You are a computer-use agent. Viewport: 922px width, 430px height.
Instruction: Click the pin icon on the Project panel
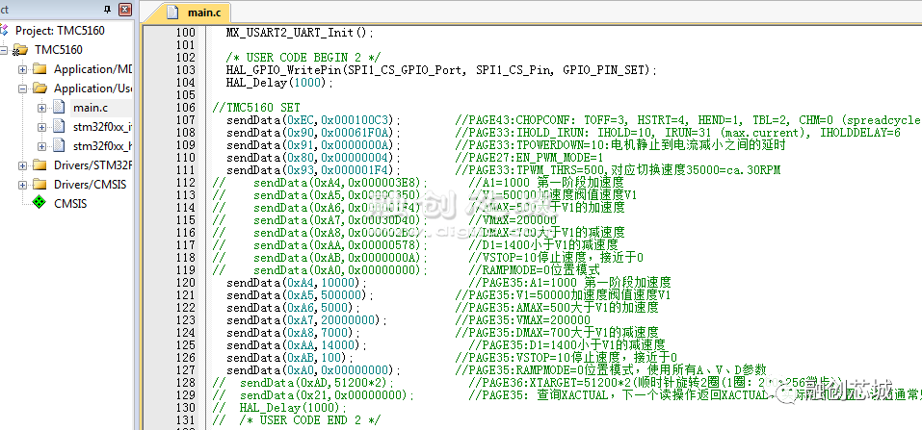(107, 10)
